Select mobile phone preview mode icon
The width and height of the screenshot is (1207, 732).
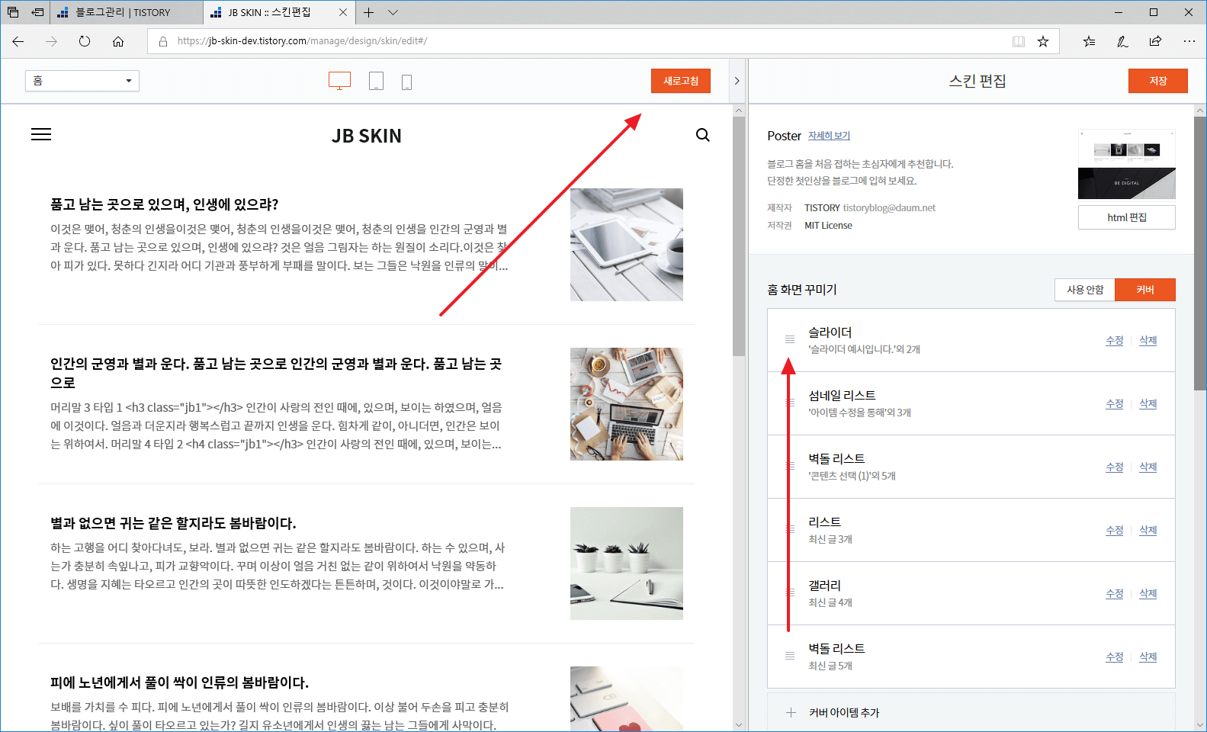pyautogui.click(x=406, y=82)
